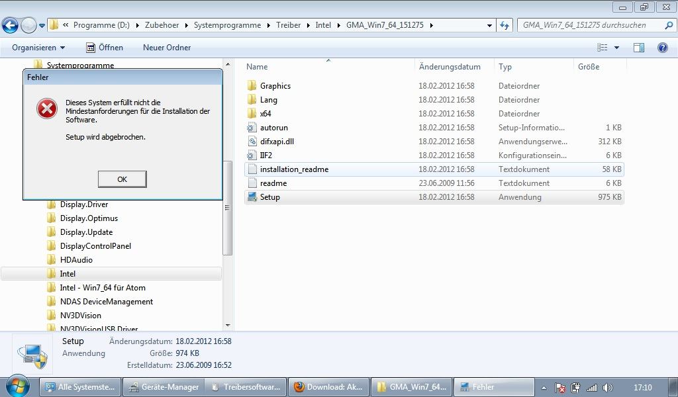678x397 pixels.
Task: Click the search magnifier icon
Action: (669, 25)
